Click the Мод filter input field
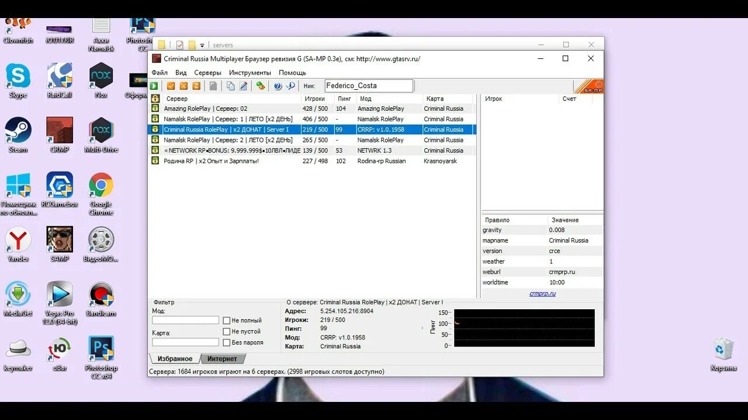 185,320
